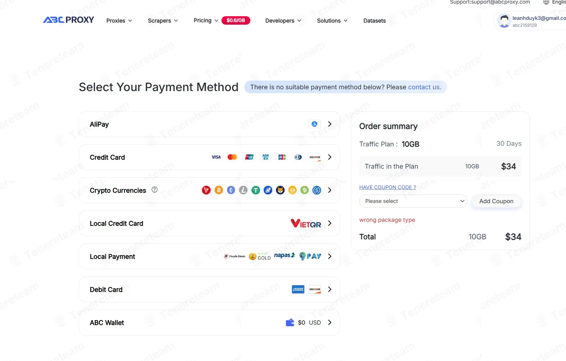Click the Alipay logo icon

pyautogui.click(x=314, y=124)
